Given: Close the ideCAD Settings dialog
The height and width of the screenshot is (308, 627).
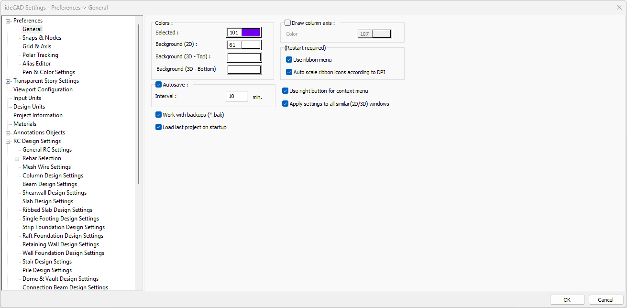Looking at the screenshot, I should tap(619, 7).
